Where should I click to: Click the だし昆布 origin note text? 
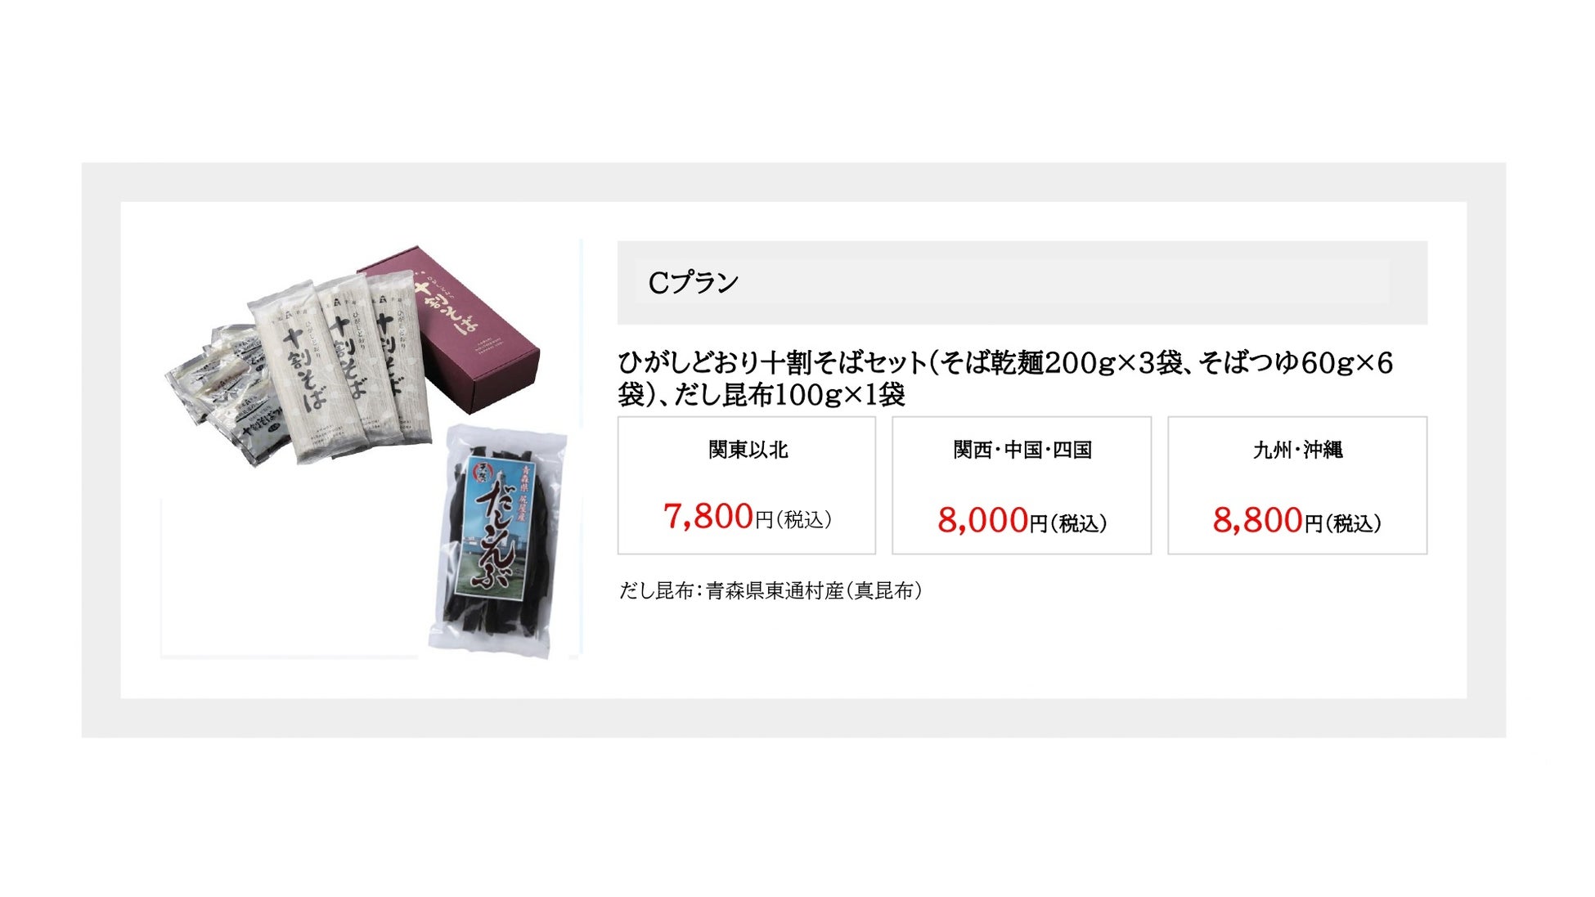point(771,590)
